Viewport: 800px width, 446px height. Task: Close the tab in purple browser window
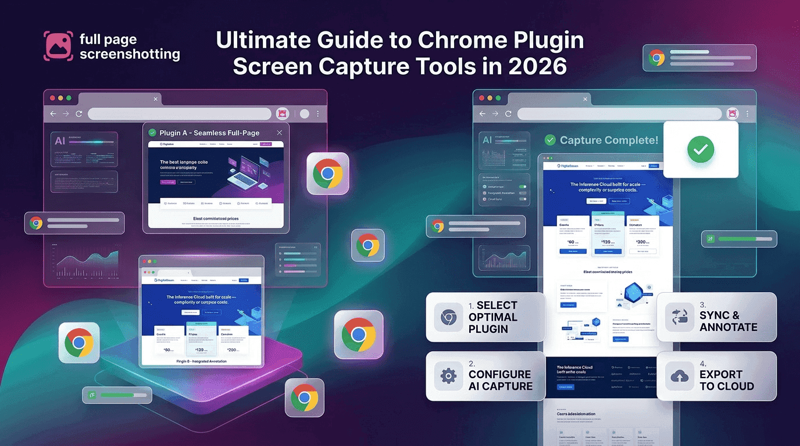(x=155, y=99)
